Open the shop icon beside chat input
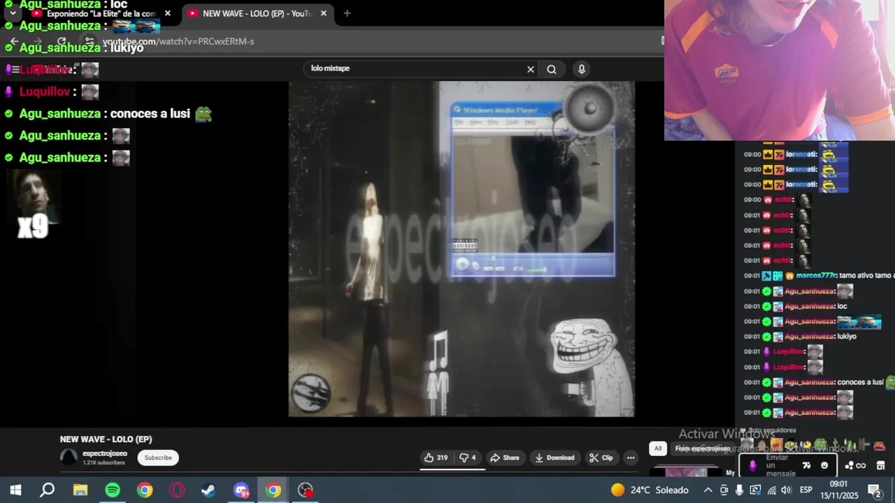This screenshot has height=503, width=895. (x=880, y=465)
